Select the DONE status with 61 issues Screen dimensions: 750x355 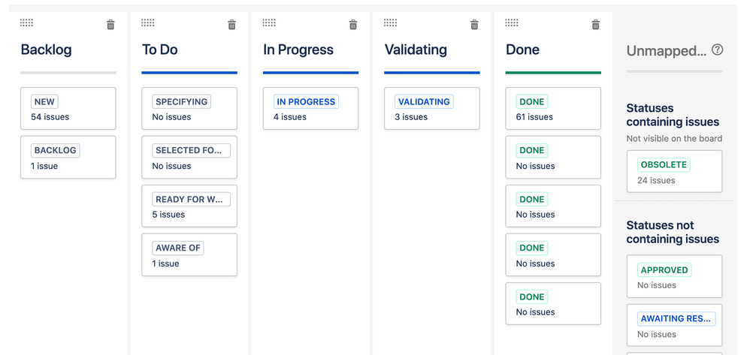(x=553, y=109)
